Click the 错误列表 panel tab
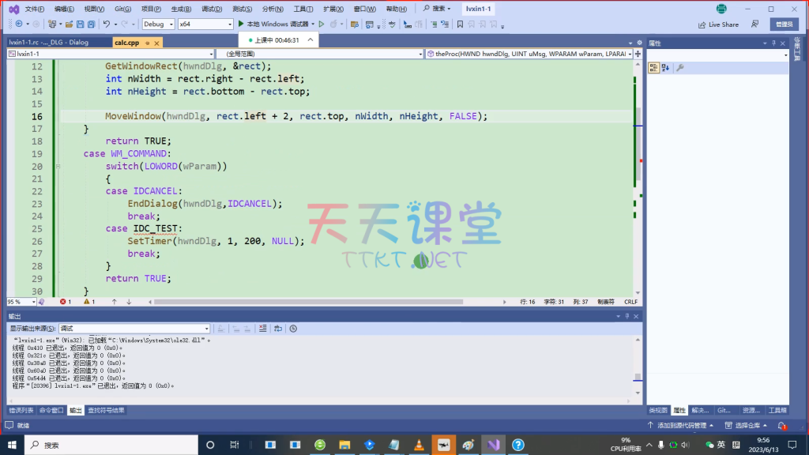Image resolution: width=809 pixels, height=455 pixels. tap(21, 410)
